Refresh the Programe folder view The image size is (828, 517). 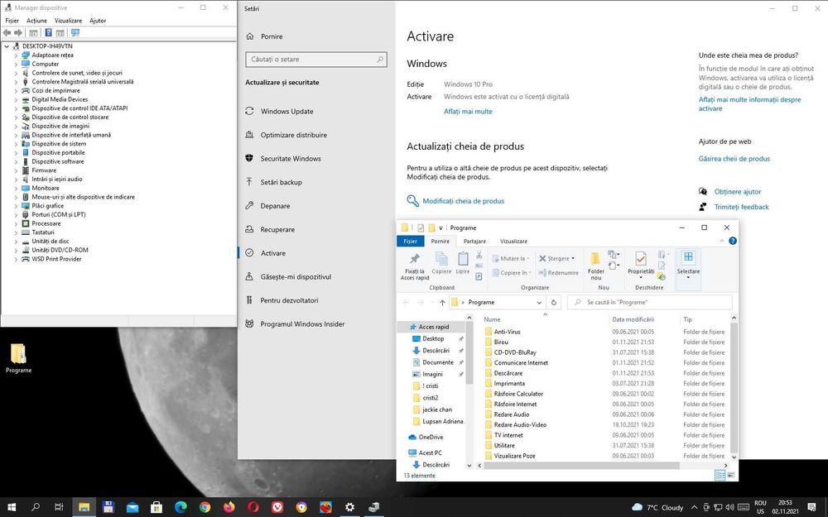tap(553, 302)
